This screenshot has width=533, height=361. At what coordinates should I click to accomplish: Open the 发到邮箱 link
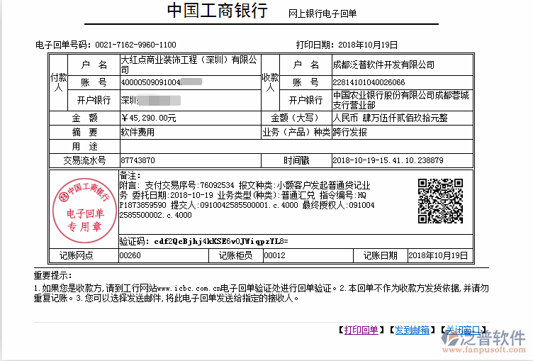point(412,330)
